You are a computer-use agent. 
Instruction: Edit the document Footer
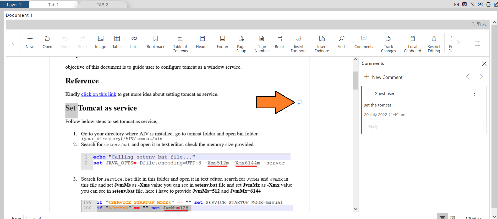(x=223, y=42)
